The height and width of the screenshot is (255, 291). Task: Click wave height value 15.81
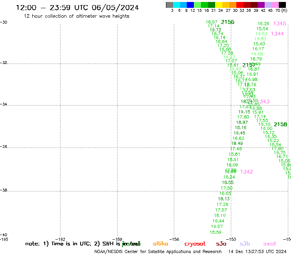234,154
